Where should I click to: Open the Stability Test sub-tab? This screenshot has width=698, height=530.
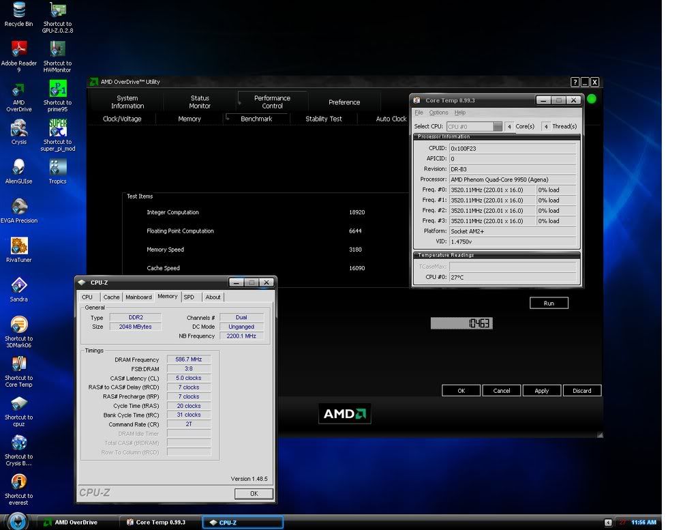[324, 119]
